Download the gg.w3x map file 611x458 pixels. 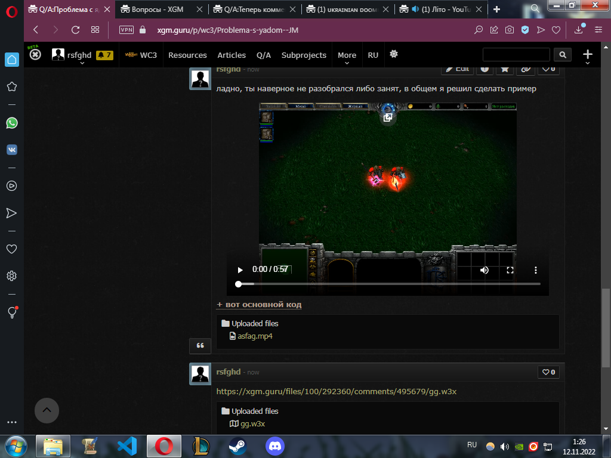(252, 424)
